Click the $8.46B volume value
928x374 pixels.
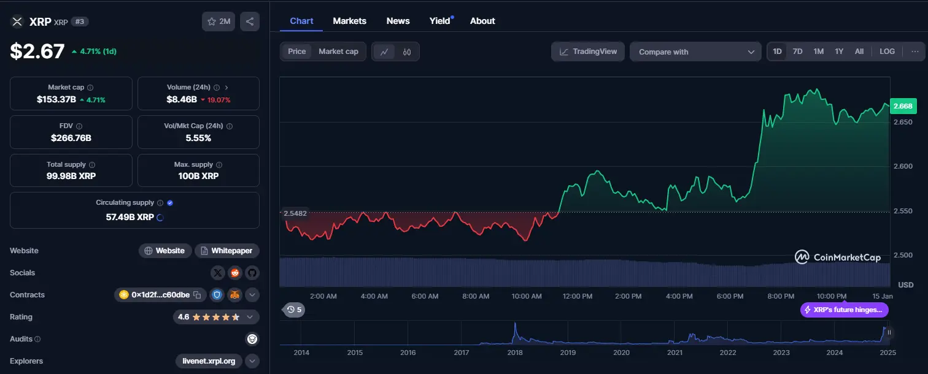click(x=182, y=99)
